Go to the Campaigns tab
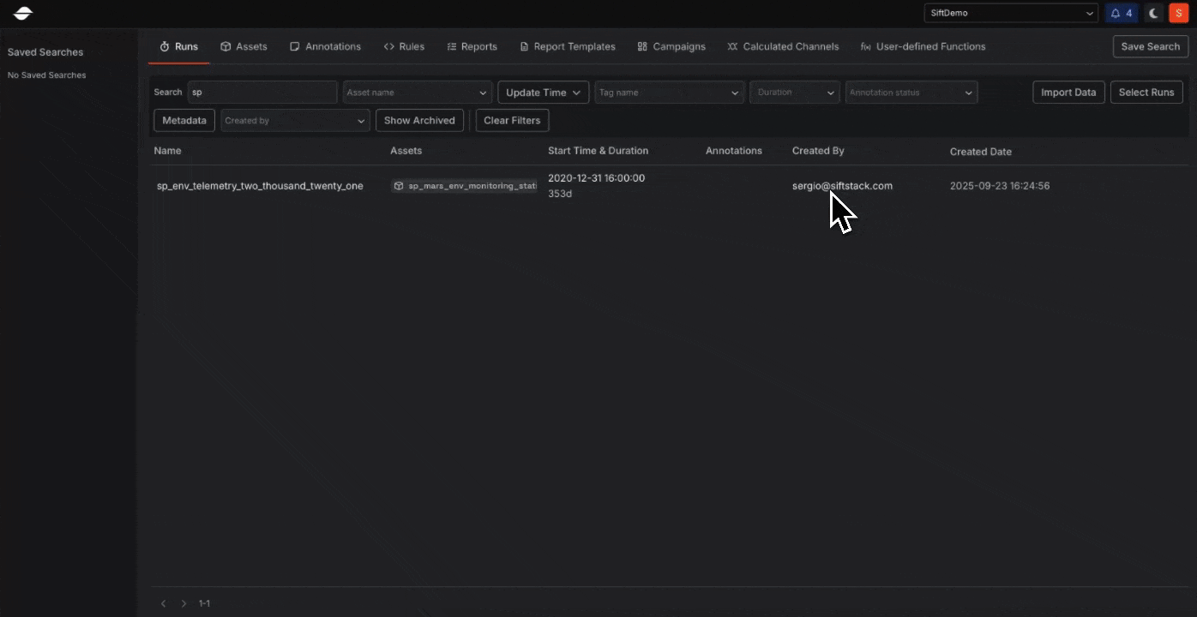The image size is (1197, 617). (x=671, y=46)
